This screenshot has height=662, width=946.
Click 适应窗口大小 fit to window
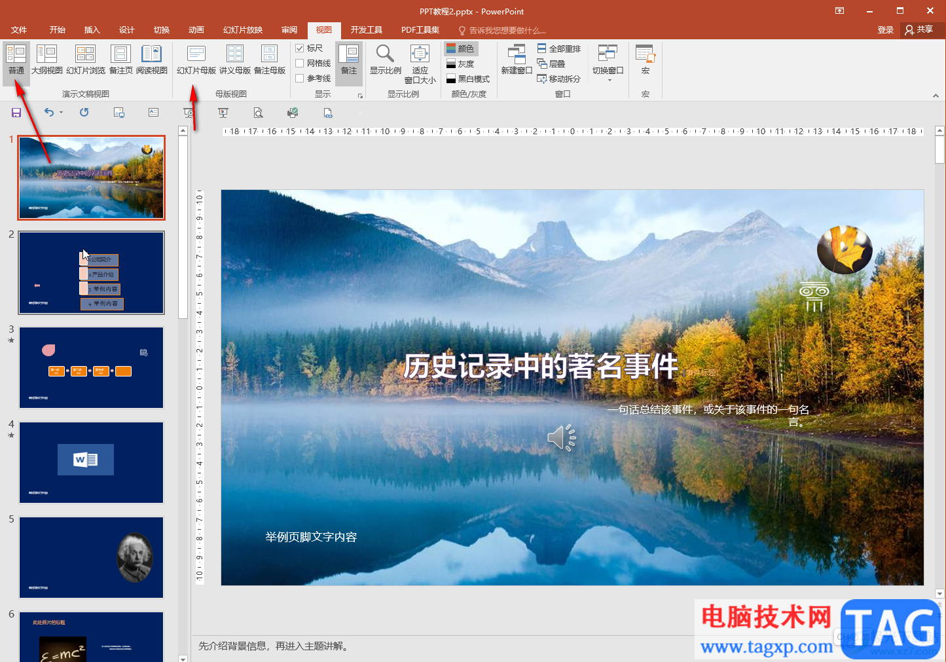click(x=420, y=64)
